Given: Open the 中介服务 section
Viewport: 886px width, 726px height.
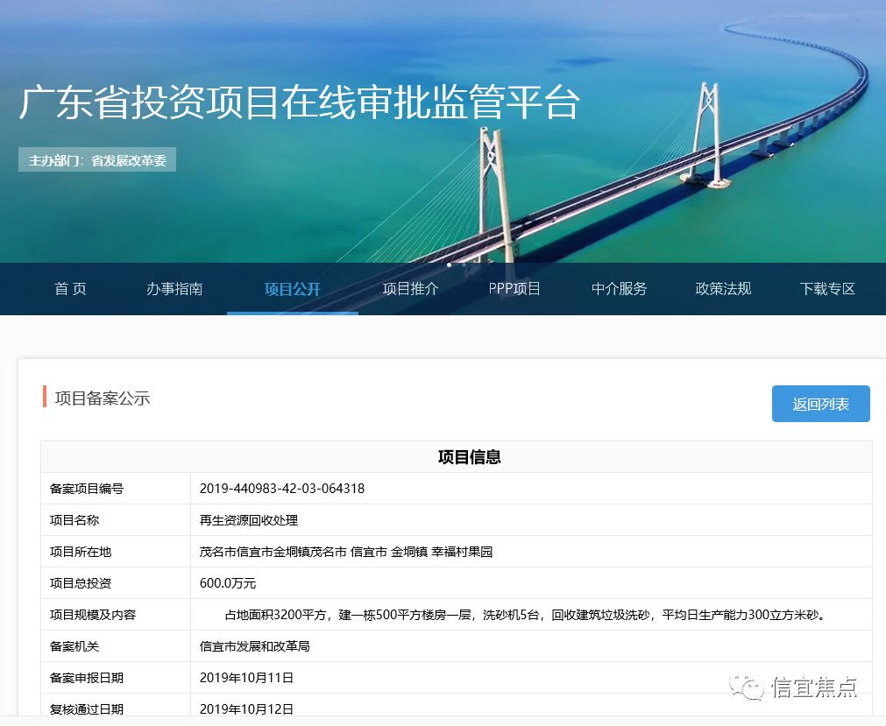Looking at the screenshot, I should click(618, 289).
